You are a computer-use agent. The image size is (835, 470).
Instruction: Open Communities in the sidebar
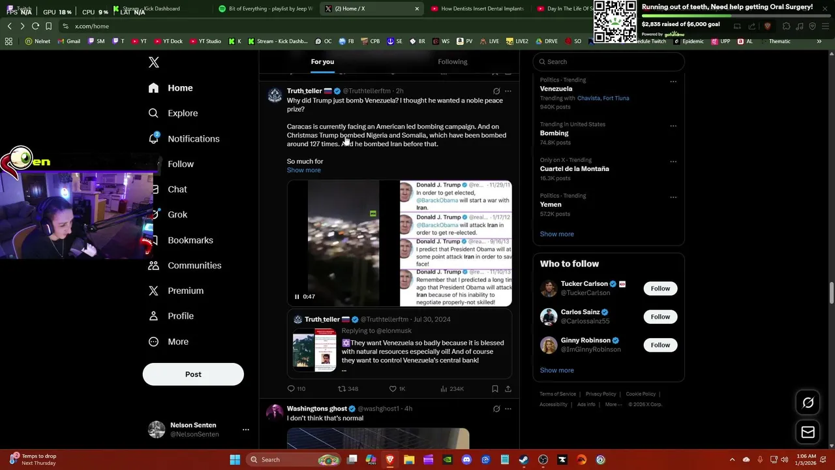tap(185, 266)
